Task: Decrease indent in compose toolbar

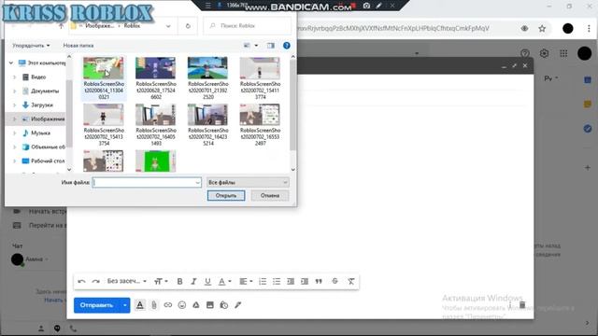Action: [291, 282]
